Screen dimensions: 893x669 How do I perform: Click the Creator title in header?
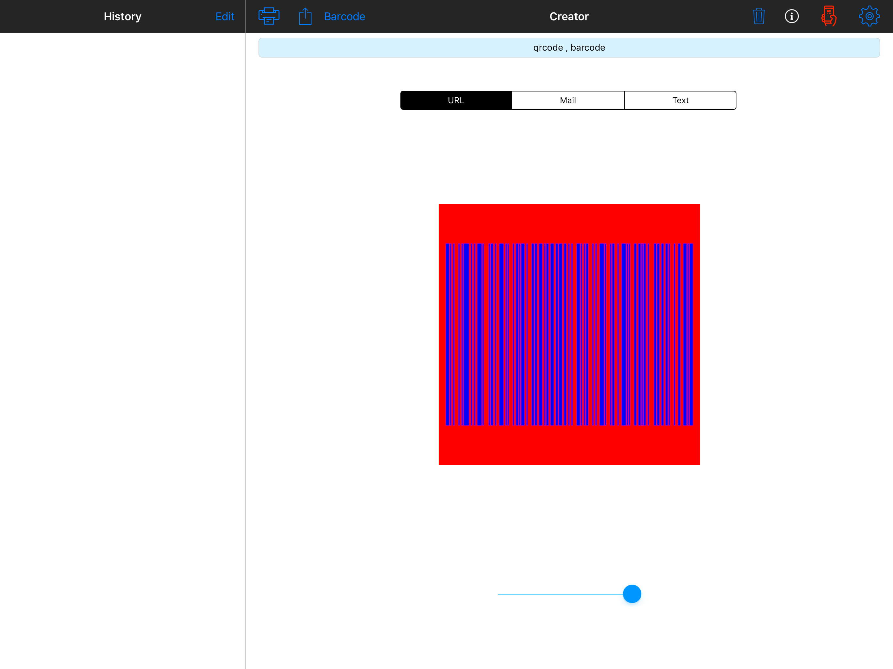click(569, 16)
